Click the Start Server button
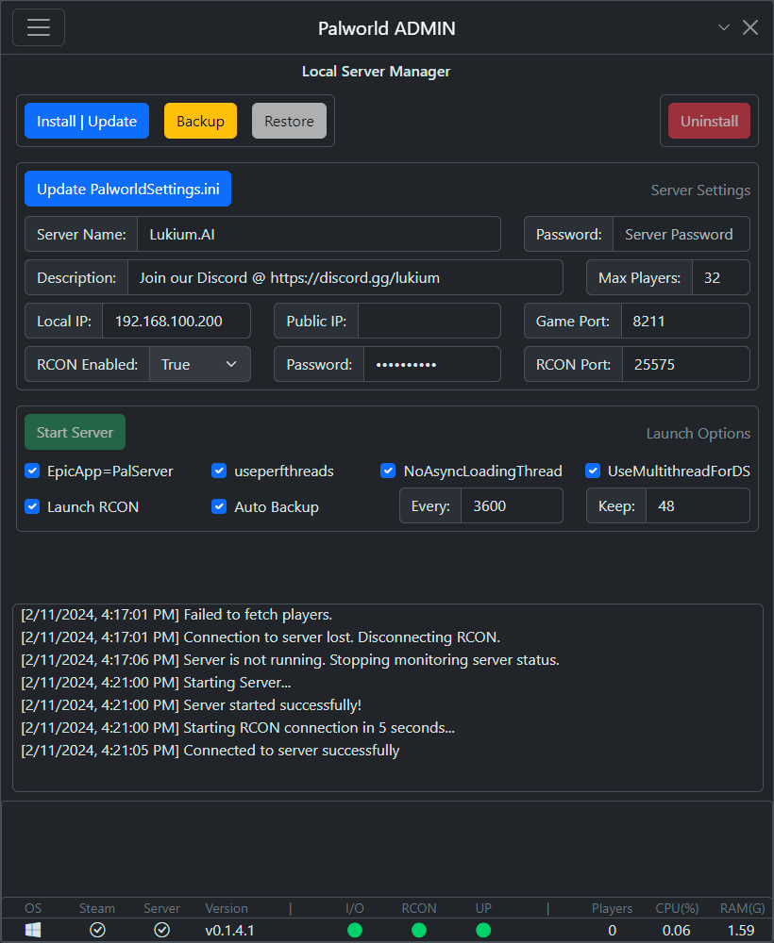 click(75, 432)
